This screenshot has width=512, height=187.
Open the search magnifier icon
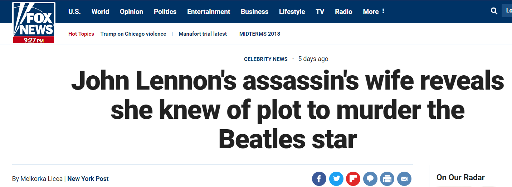coord(494,11)
